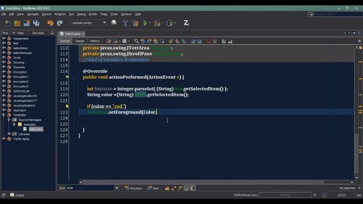
Task: Click the Find Selection magnifier icon in editor toolbar
Action: 136,41
